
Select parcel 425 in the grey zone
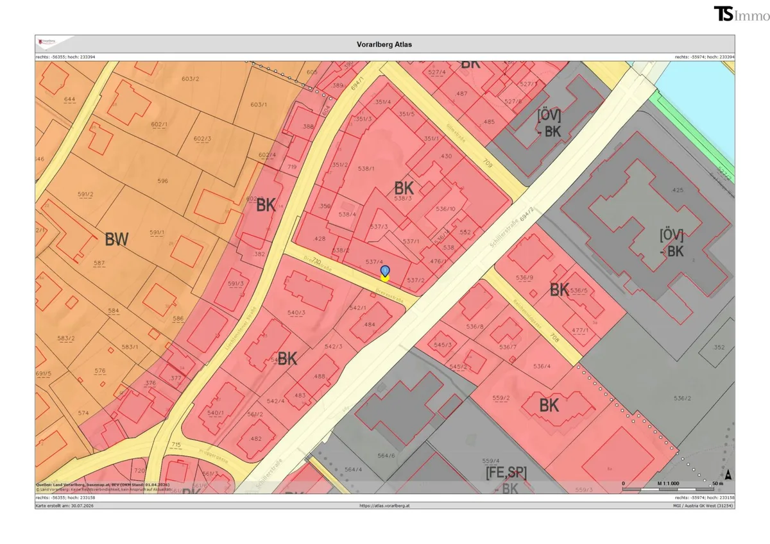pos(676,191)
